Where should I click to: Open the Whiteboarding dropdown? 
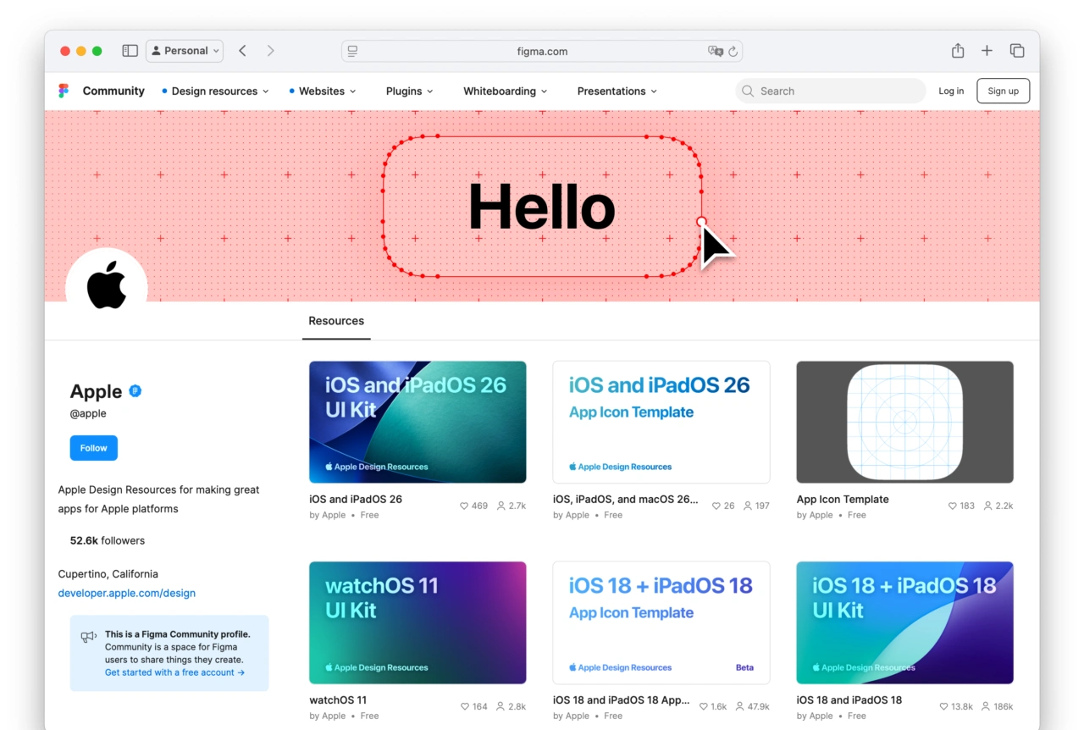[505, 91]
